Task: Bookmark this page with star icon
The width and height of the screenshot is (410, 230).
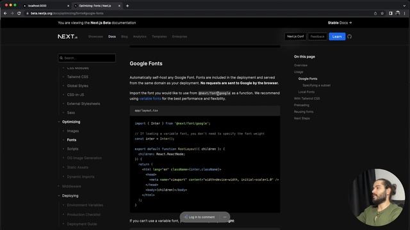Action: [382, 13]
